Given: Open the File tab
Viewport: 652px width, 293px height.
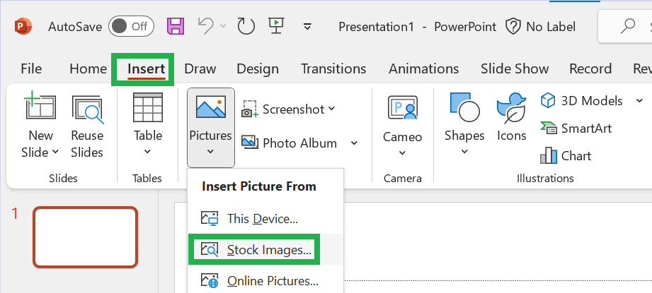Looking at the screenshot, I should pyautogui.click(x=31, y=68).
